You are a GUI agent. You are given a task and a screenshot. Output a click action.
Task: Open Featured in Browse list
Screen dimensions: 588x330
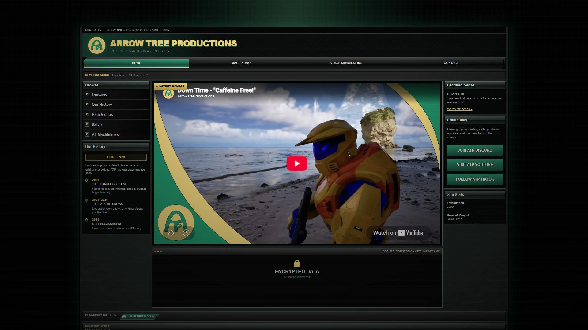[116, 94]
